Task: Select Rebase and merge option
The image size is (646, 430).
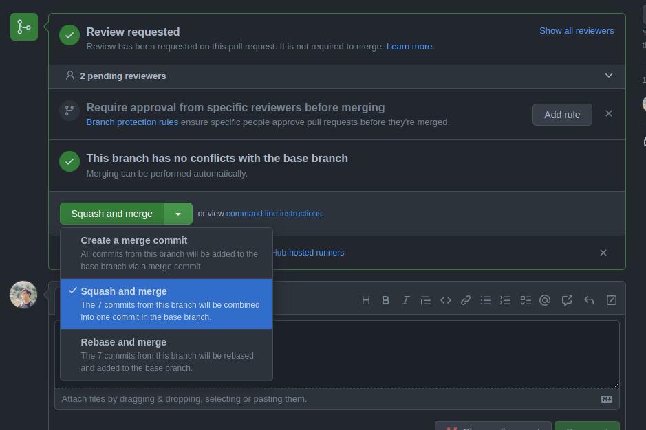Action: tap(166, 354)
